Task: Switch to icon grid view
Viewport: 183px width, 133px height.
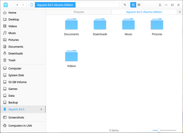Action: point(133,5)
